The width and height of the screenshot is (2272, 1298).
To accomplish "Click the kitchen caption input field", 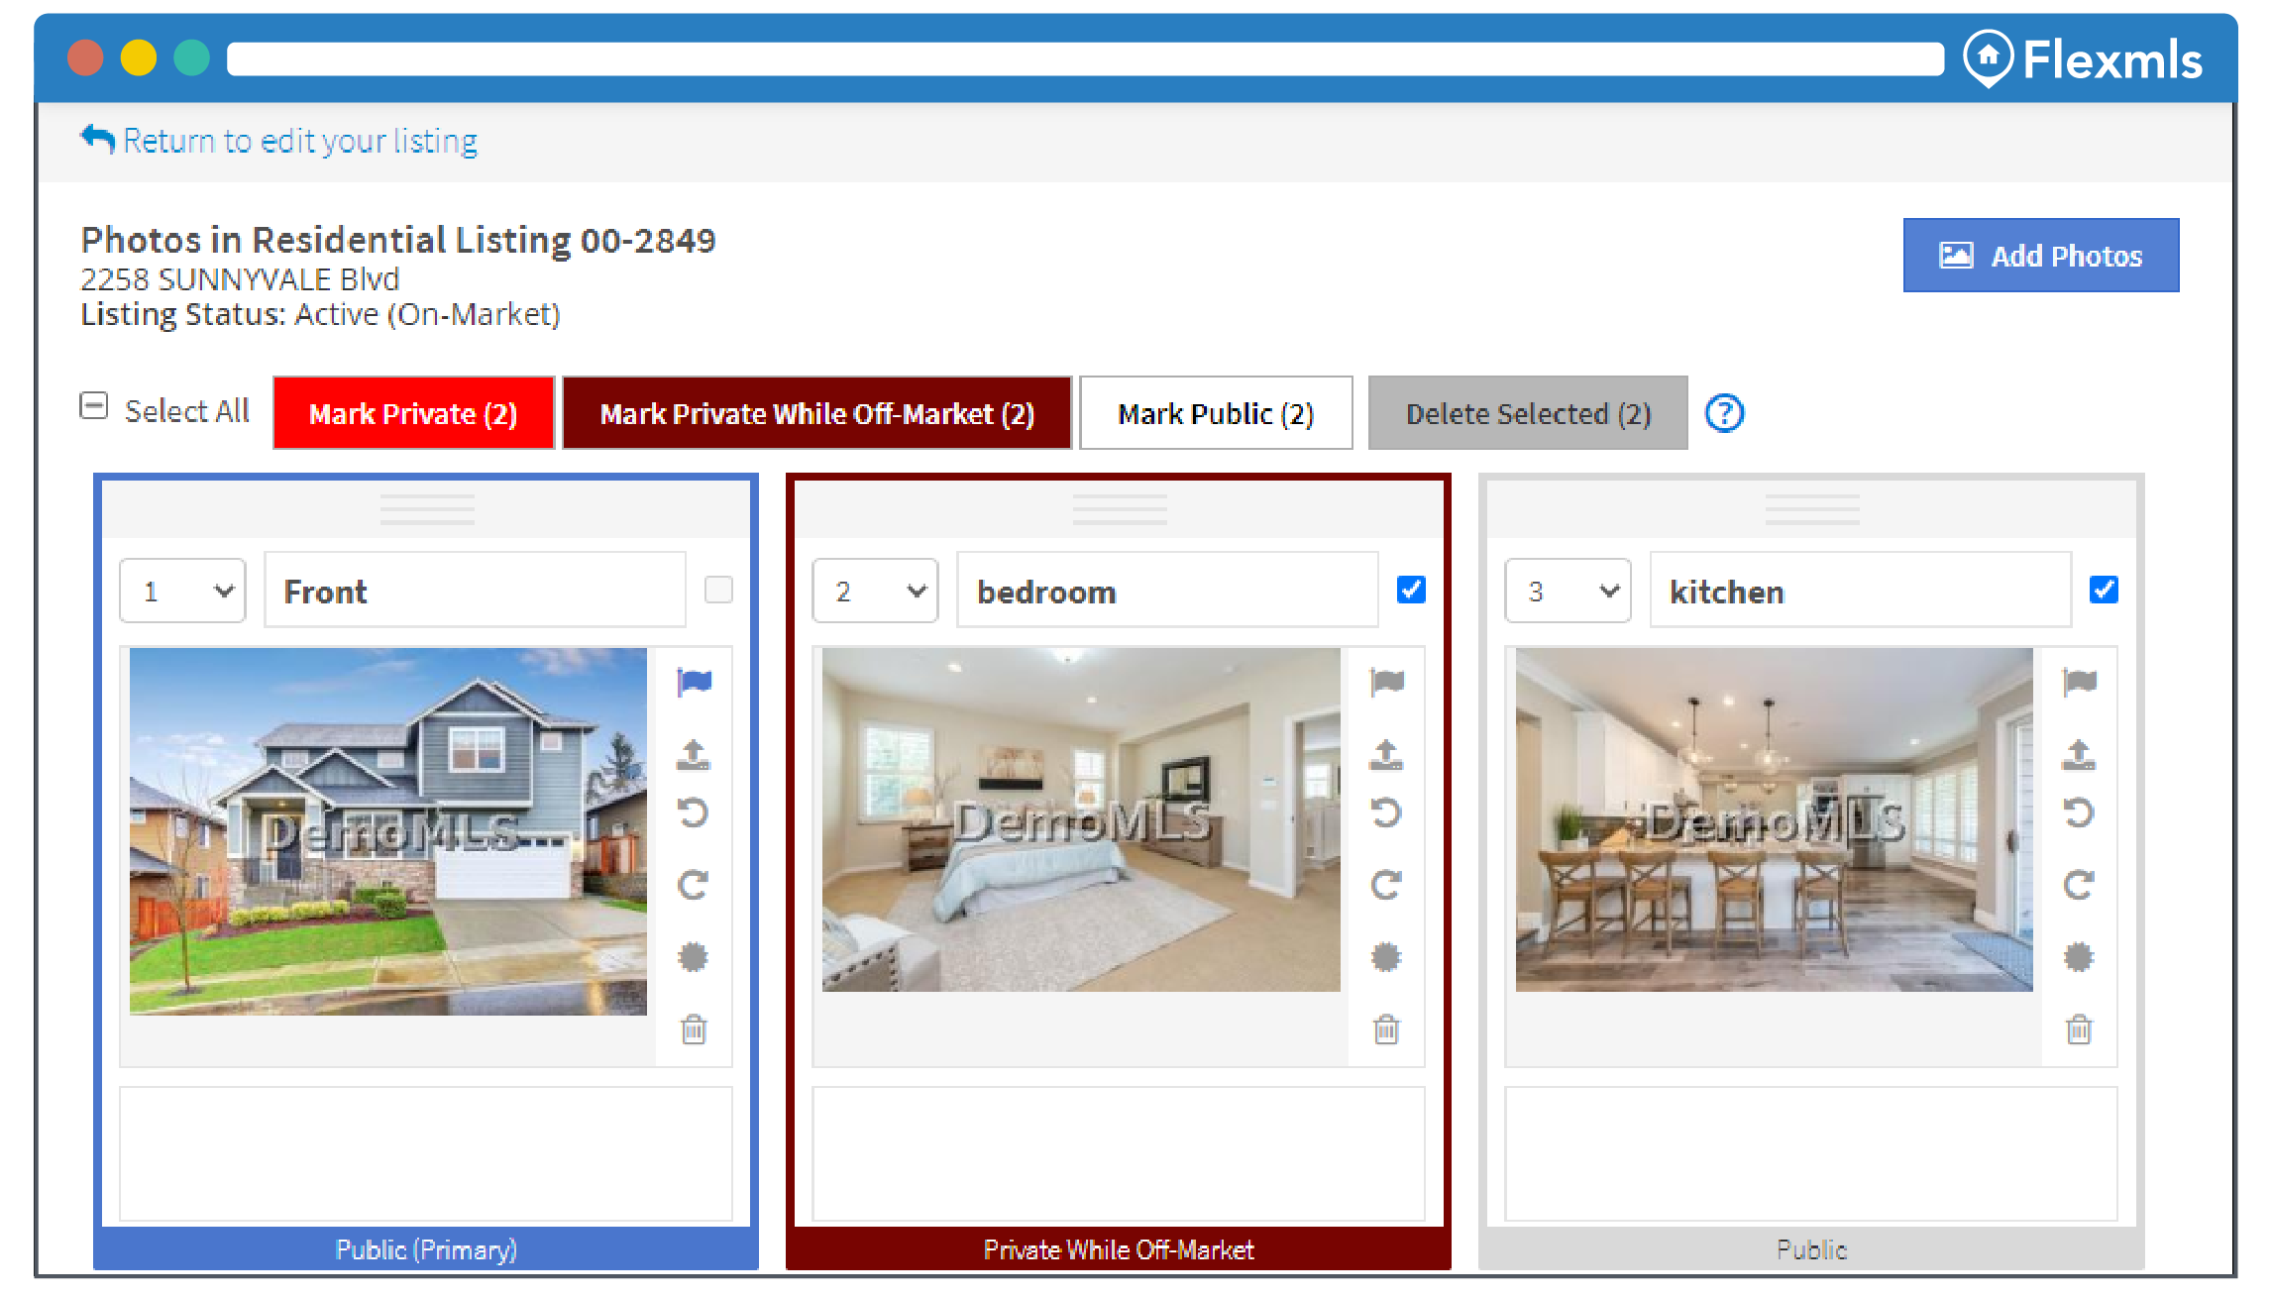I will 1860,591.
